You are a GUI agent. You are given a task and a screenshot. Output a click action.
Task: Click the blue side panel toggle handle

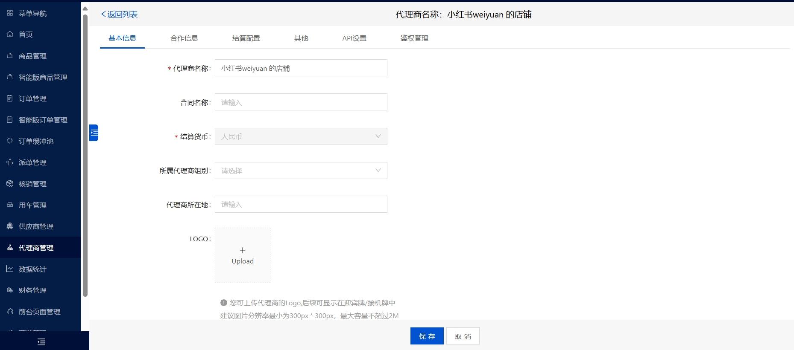(x=94, y=133)
